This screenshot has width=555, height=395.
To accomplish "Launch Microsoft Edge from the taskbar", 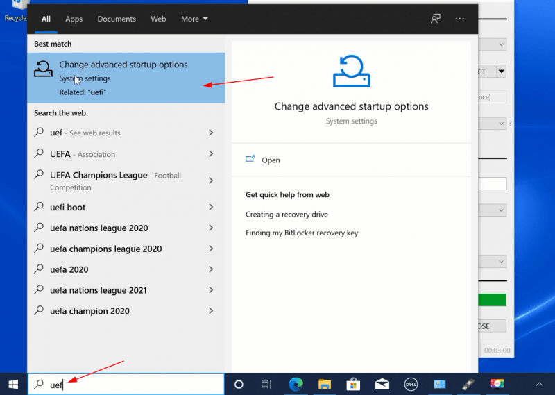I will [296, 384].
